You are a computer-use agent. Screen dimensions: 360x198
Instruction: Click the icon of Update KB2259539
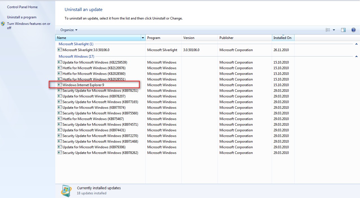(x=60, y=62)
